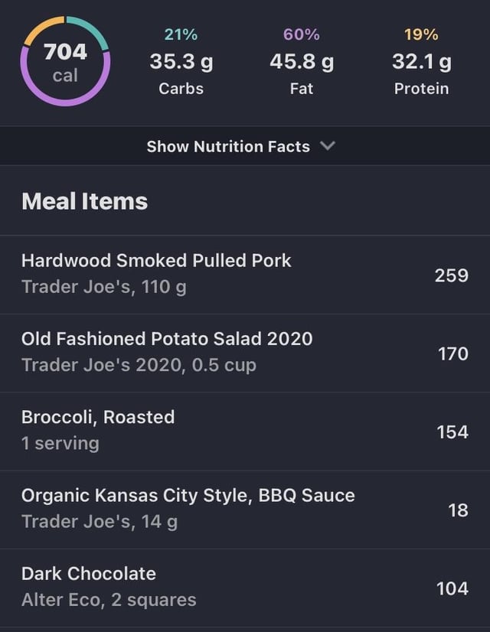Select the Hardwood Smoked Pulled Pork item

[245, 275]
